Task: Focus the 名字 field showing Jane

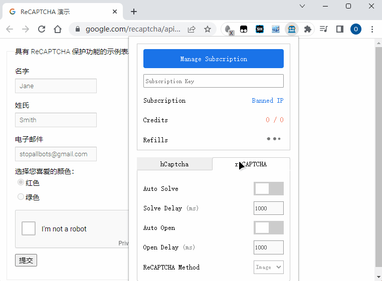Action: point(56,86)
